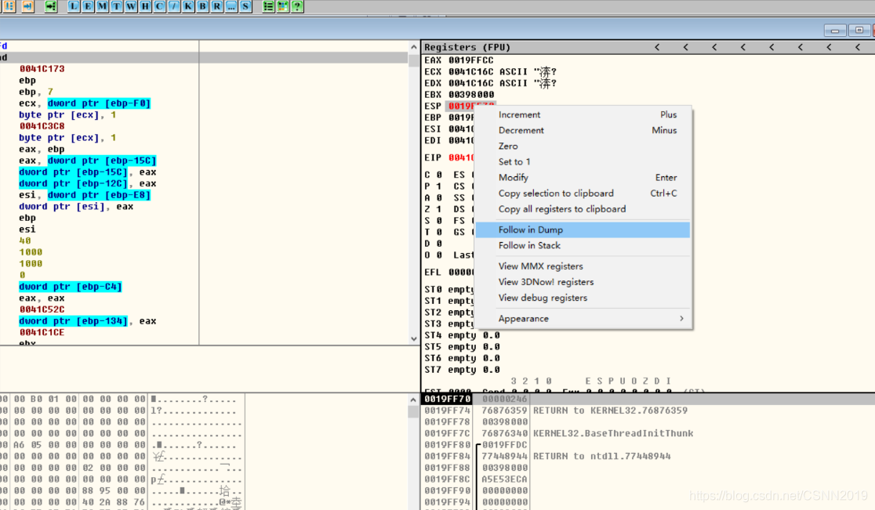Select the C flag value
The image size is (875, 510).
[439, 175]
